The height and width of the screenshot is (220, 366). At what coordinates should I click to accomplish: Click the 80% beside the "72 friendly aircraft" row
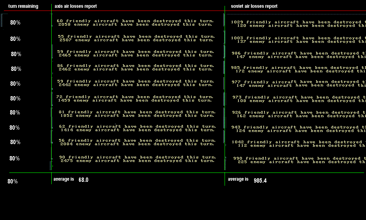click(15, 99)
